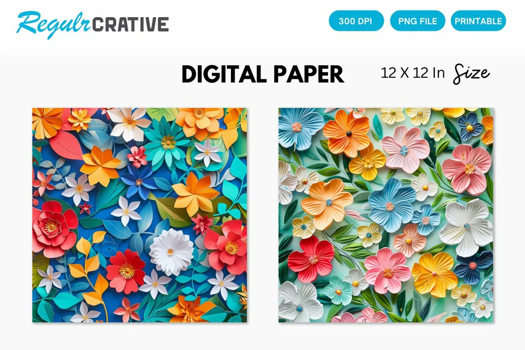Click the red flower in right pattern
Screen dimensions: 525x350
click(311, 259)
